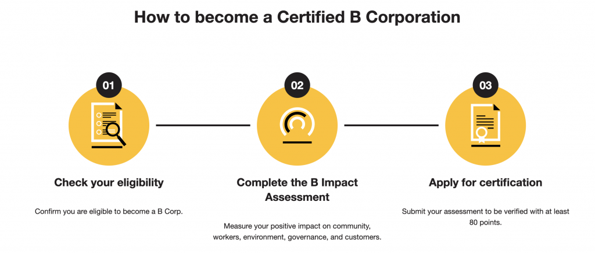Select the 03 step number badge
Viewport: 595px width, 253px height.
pyautogui.click(x=485, y=86)
